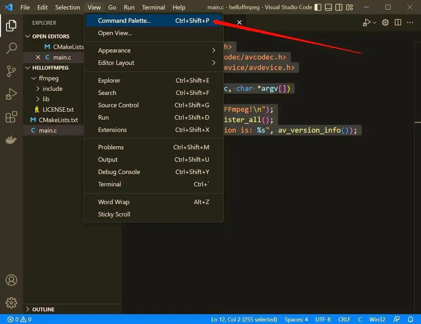This screenshot has width=421, height=324.
Task: Click the Extensions icon in the sidebar
Action: 11,116
